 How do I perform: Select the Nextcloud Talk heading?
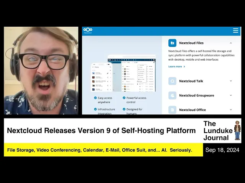191,81
